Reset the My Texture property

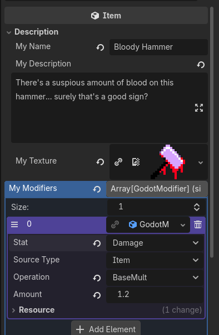(x=100, y=162)
